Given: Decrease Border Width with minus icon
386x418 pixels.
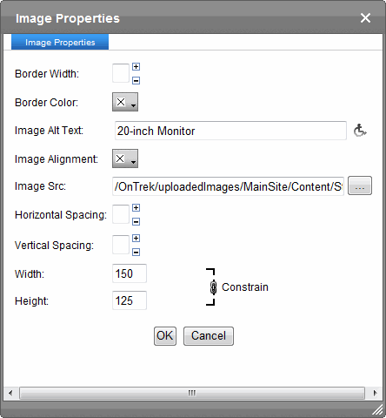Looking at the screenshot, I should click(136, 80).
